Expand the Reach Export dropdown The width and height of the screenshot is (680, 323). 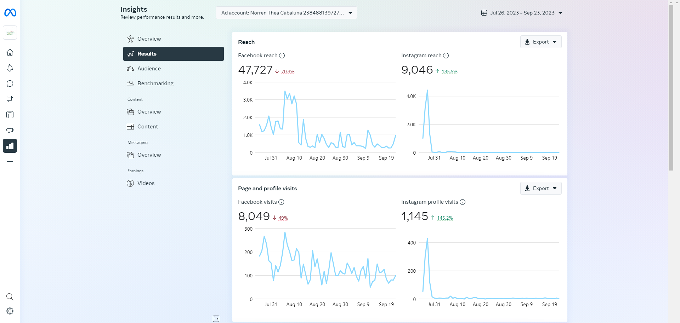pyautogui.click(x=541, y=42)
